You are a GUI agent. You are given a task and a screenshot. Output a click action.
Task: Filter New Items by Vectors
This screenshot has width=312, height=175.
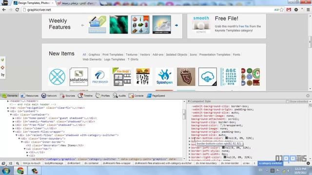point(145,54)
